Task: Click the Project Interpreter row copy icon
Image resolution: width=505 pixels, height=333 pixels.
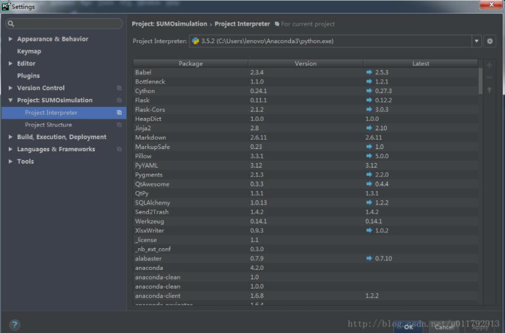Action: pos(119,112)
